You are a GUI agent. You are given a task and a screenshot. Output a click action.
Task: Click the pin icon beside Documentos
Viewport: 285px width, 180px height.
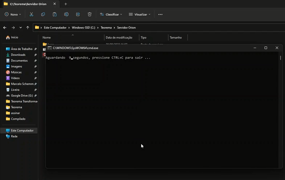click(35, 61)
